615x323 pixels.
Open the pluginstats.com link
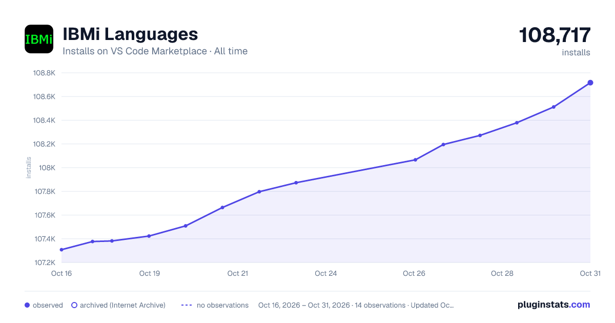(x=553, y=305)
